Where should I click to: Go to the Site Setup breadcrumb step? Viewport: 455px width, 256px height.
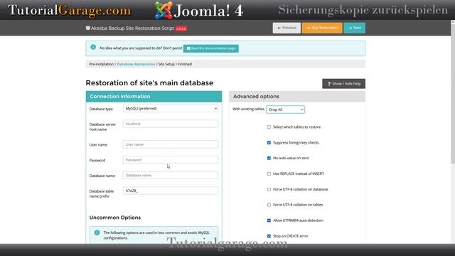tap(166, 64)
